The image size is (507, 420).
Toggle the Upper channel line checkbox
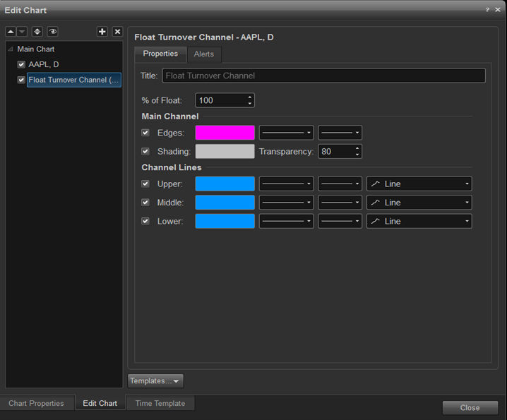[x=145, y=184]
